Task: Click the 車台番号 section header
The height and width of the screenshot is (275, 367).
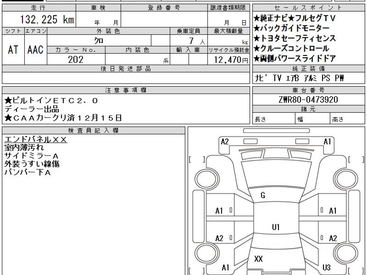Action: pyautogui.click(x=308, y=90)
